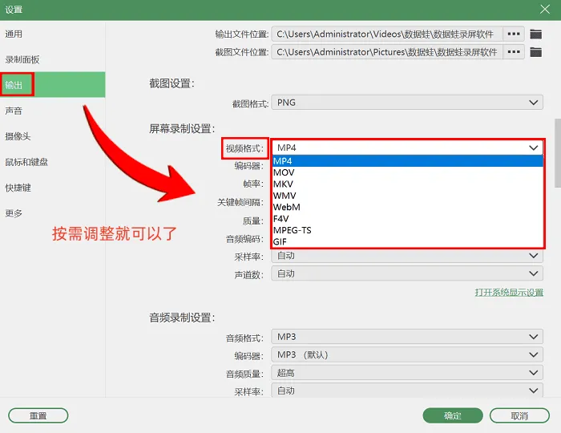Screen dimensions: 561x433
Task: Choose WebM in video format list
Action: point(408,207)
